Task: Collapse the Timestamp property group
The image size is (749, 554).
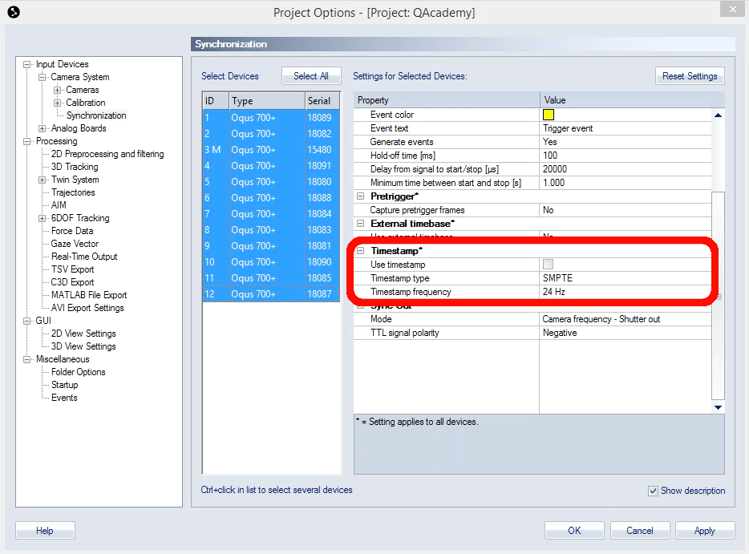Action: pos(361,251)
